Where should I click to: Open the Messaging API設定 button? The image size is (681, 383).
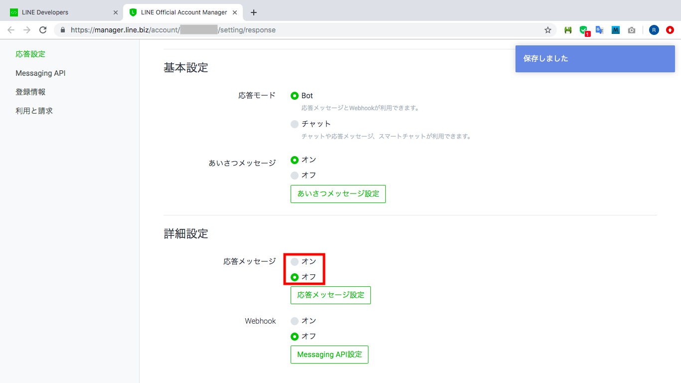pos(330,355)
